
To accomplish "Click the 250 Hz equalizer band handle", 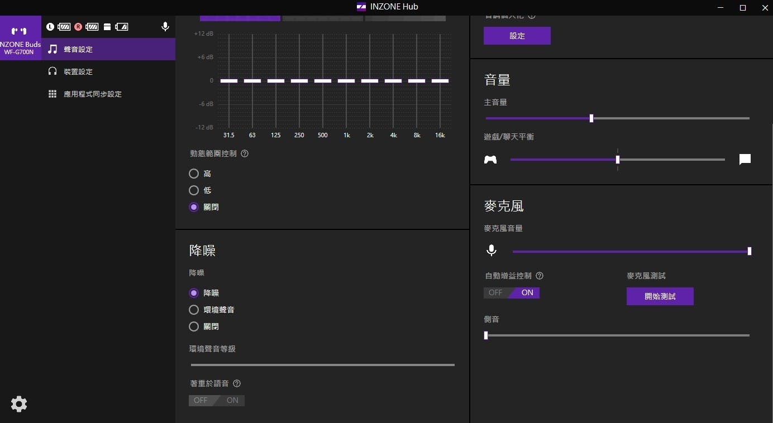I will pyautogui.click(x=299, y=81).
